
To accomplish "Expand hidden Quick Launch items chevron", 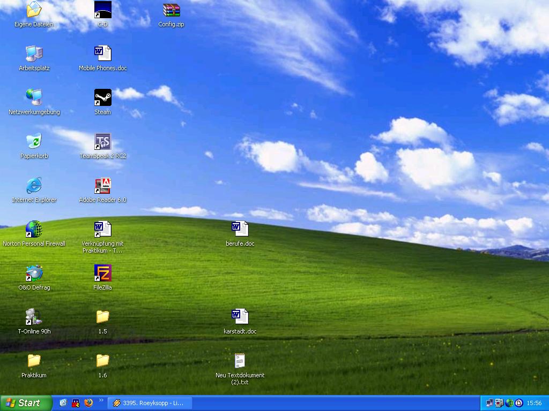I will point(101,400).
